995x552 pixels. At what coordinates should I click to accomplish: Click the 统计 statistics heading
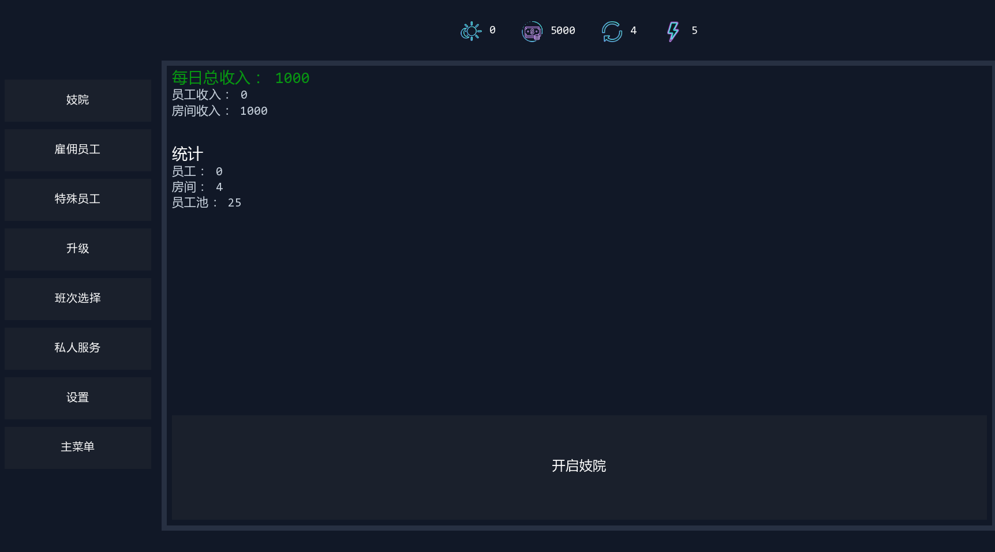click(x=188, y=154)
